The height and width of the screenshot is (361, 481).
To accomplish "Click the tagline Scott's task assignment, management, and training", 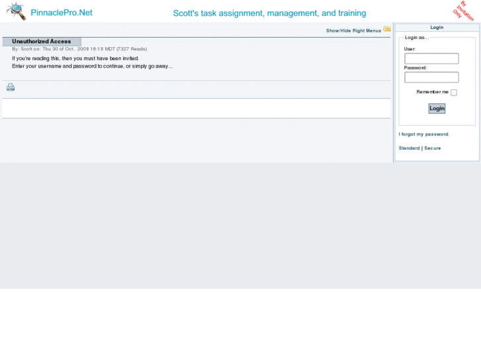I will pyautogui.click(x=269, y=13).
